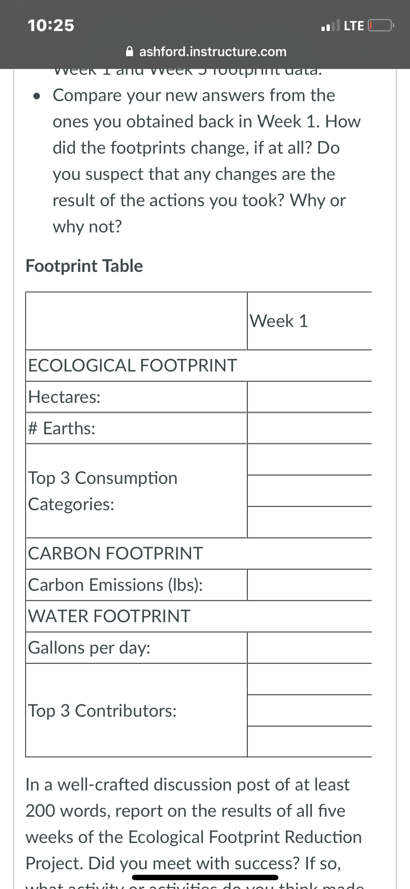Tap the home indicator bar at bottom
The image size is (410, 889).
click(x=205, y=877)
